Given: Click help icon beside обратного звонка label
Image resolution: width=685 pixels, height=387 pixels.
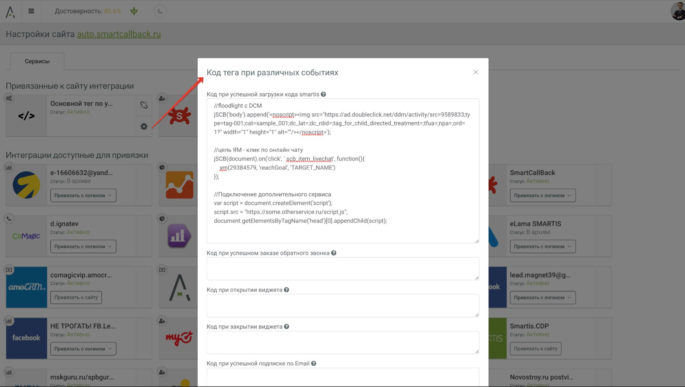Looking at the screenshot, I should (333, 253).
